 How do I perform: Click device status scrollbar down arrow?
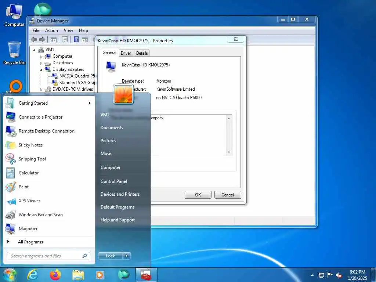[x=229, y=152]
